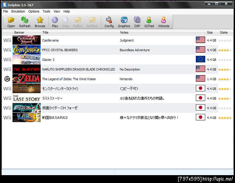Click the Japan flag in 戦国BASARA3 row
235x183 pixels.
[201, 117]
